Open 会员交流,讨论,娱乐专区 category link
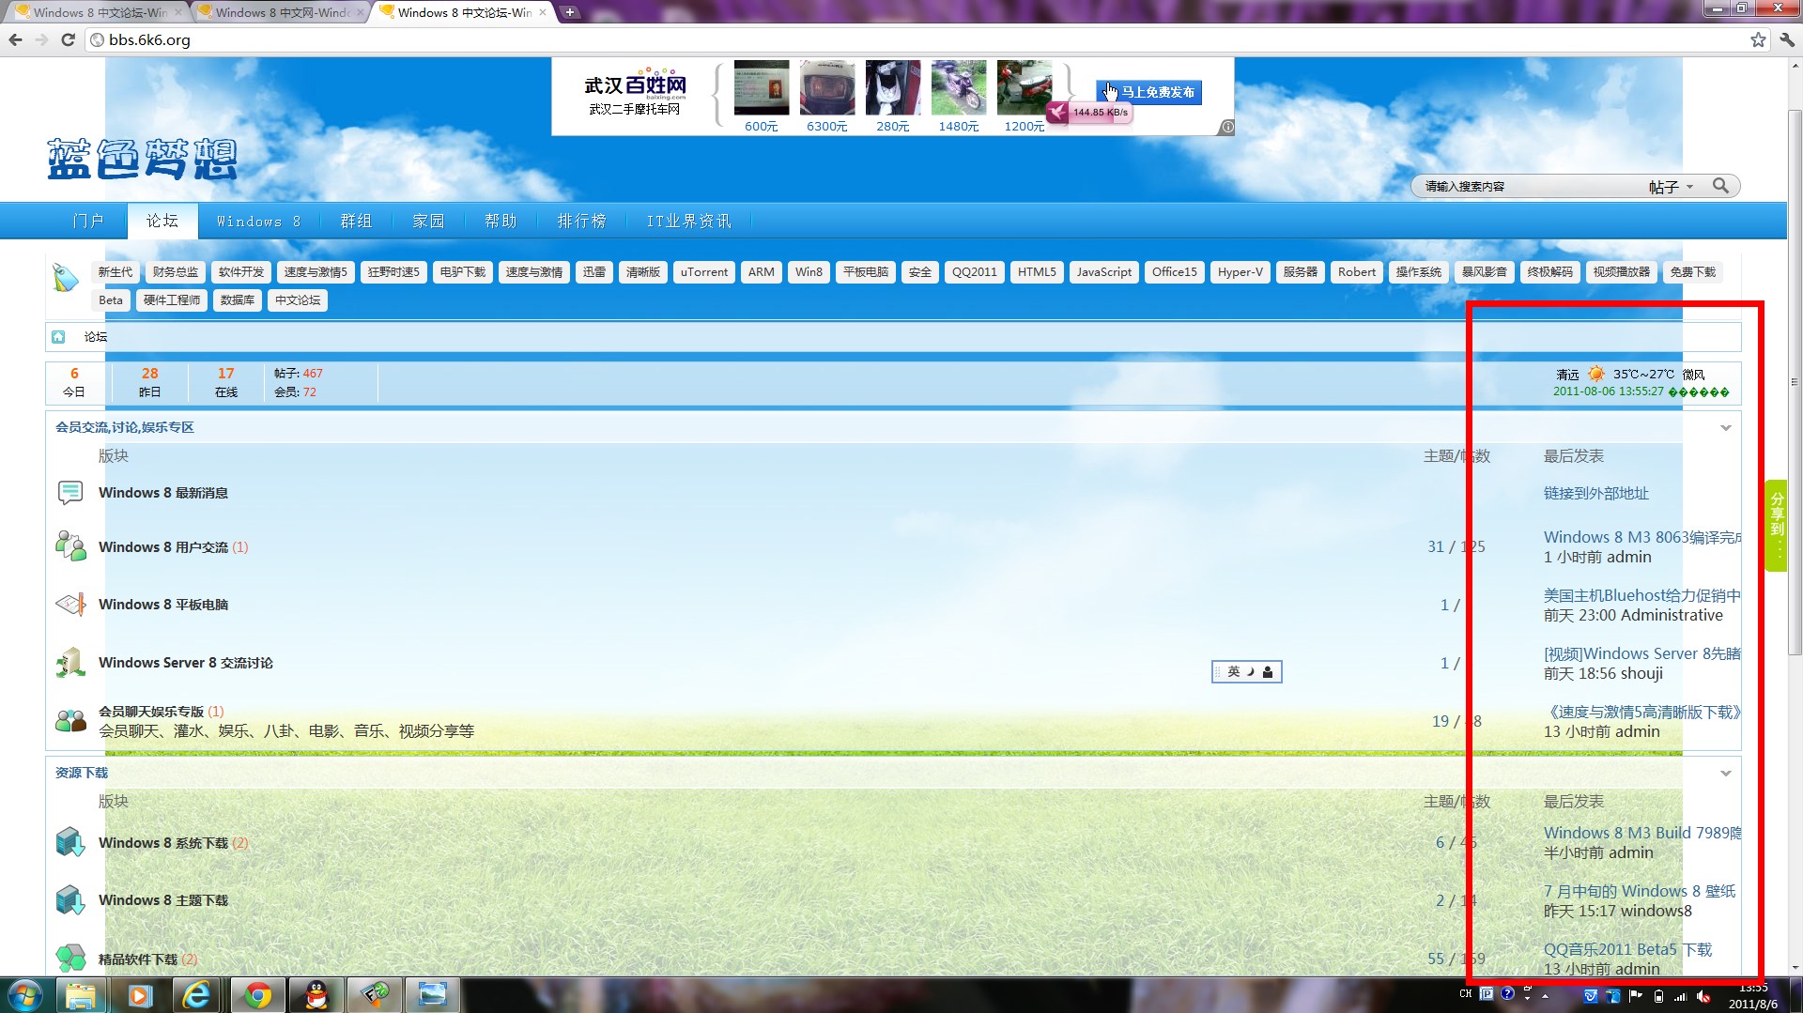 (x=125, y=427)
